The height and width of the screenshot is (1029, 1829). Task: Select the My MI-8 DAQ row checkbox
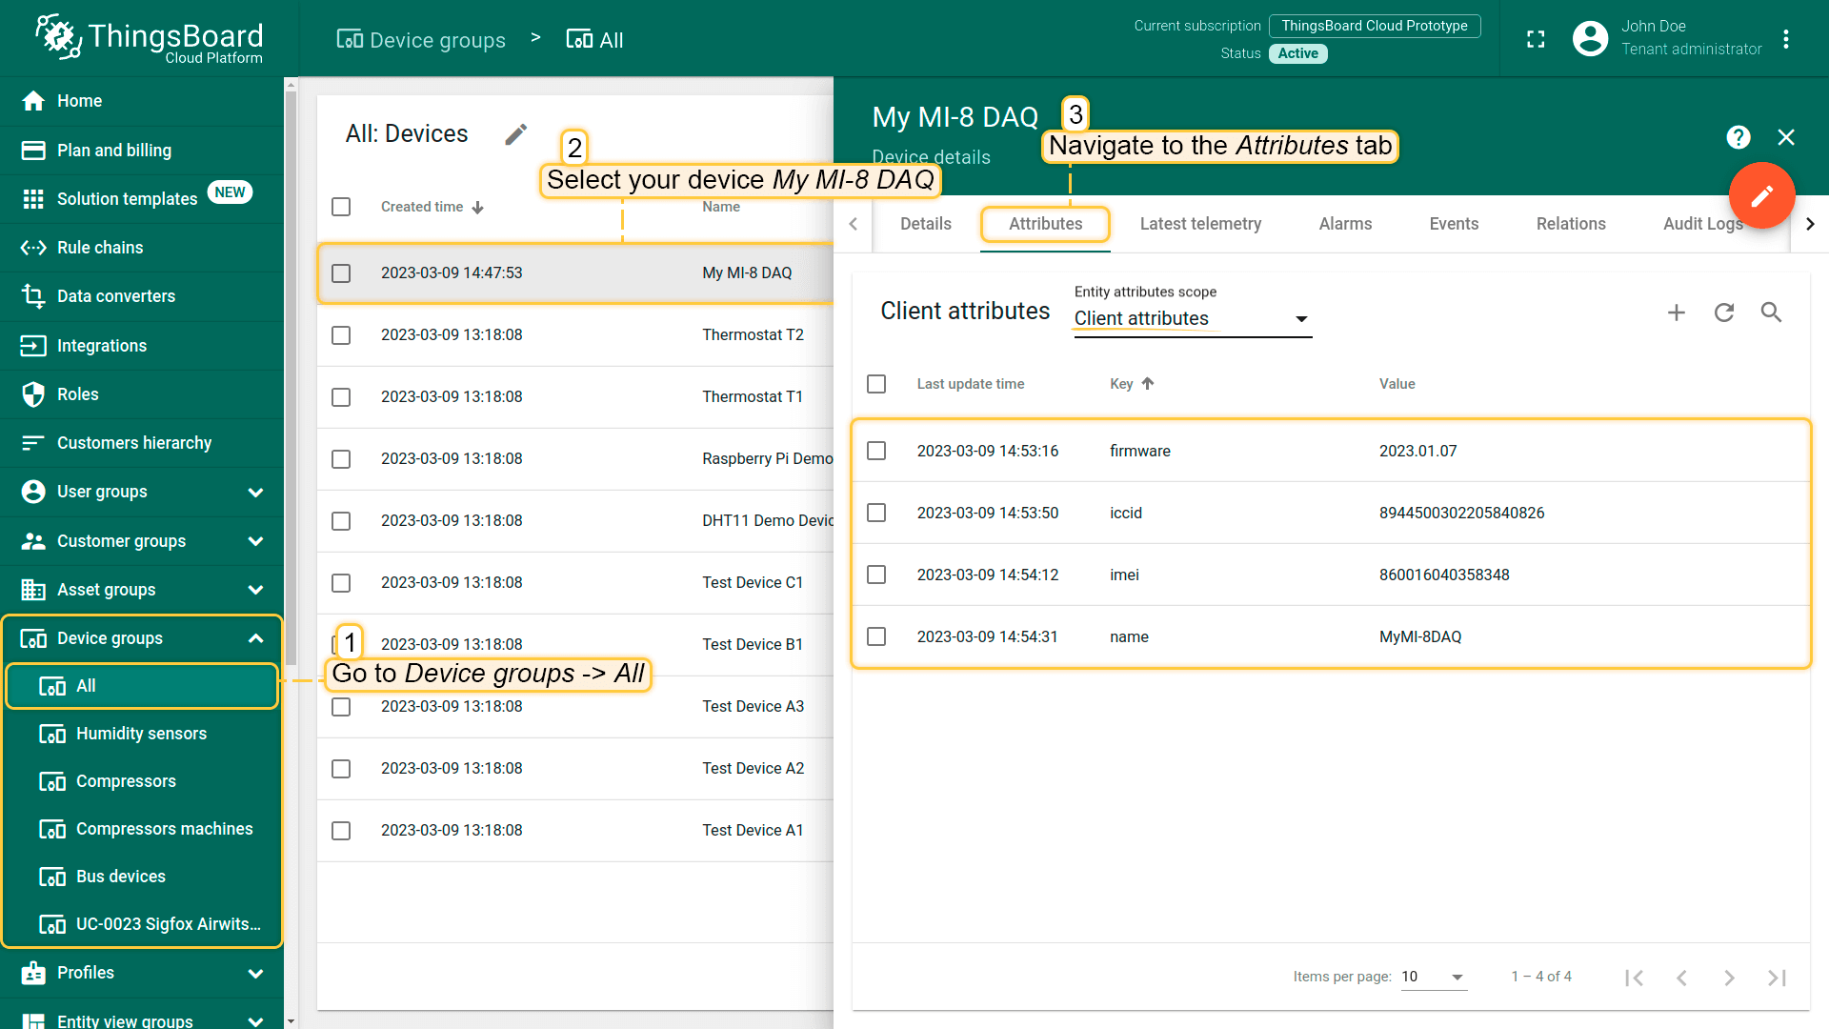[341, 273]
